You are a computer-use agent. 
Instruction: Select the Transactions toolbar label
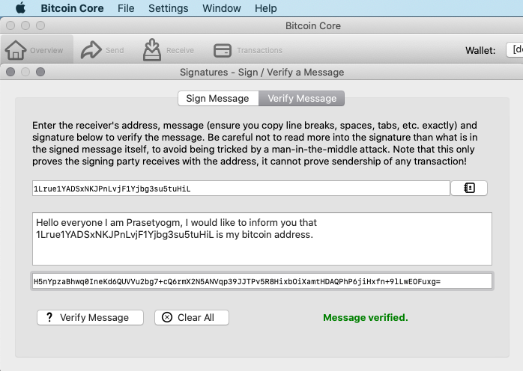[259, 50]
